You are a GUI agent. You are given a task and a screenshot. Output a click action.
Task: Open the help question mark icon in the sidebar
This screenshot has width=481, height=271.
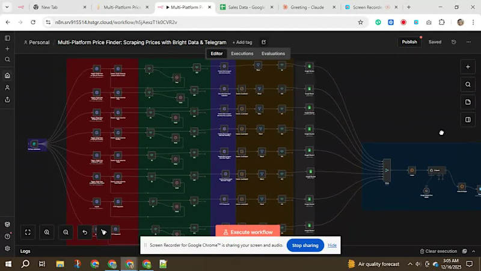click(7, 236)
